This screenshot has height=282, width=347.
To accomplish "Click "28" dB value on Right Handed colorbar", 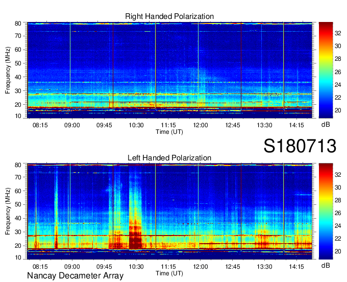I will (338, 59).
